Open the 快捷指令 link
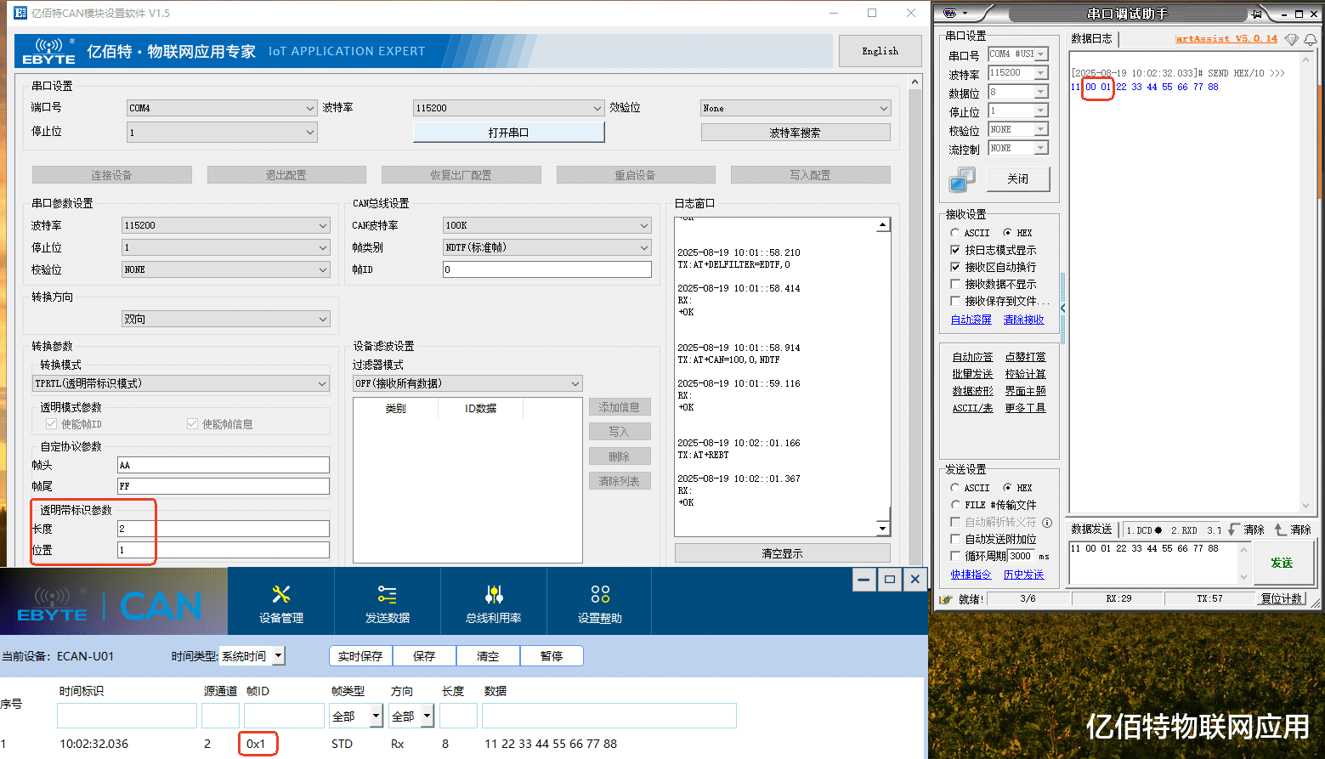The width and height of the screenshot is (1325, 759). click(971, 575)
